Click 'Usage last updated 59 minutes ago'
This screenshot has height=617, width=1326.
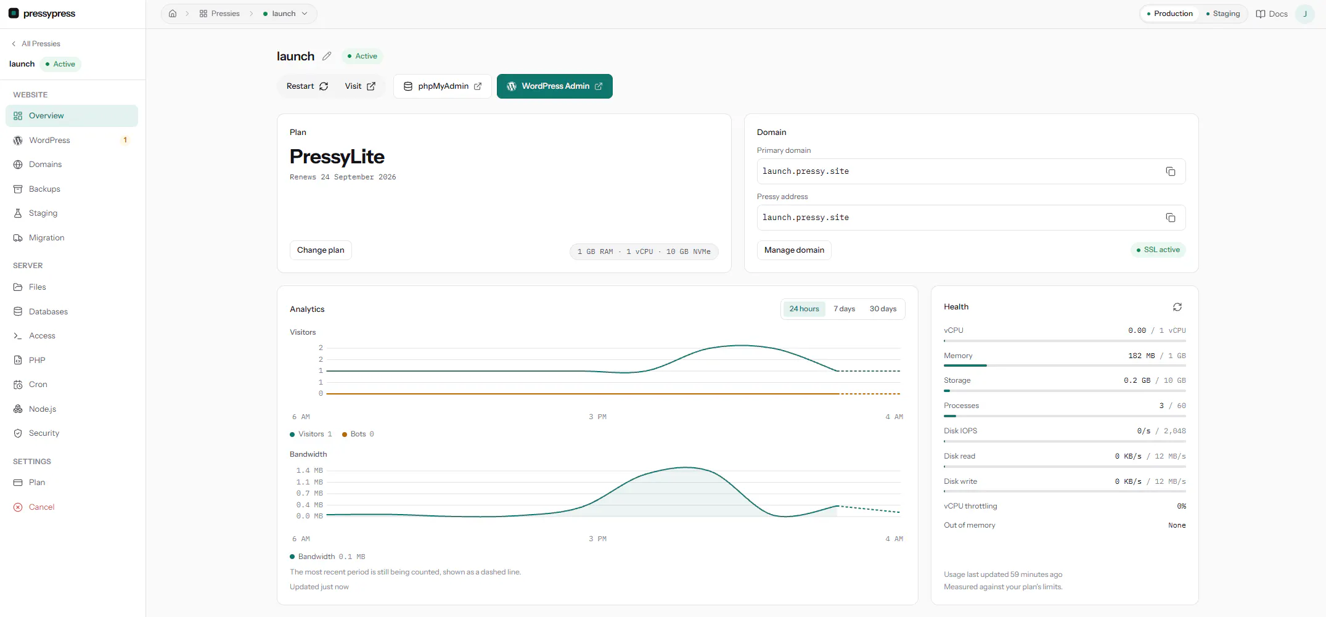(x=1003, y=574)
